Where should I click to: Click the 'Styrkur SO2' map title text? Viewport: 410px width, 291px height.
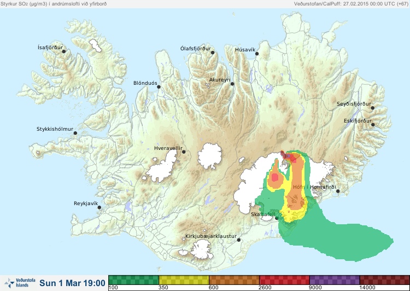tap(54, 4)
